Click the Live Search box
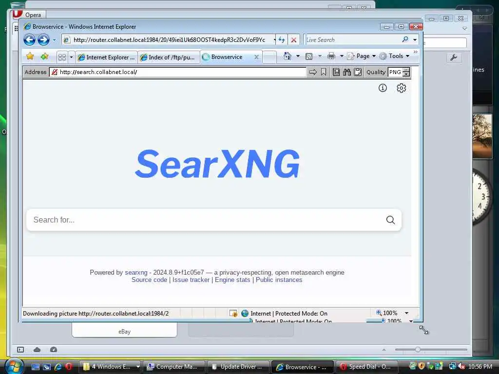The image size is (499, 374). (x=352, y=40)
